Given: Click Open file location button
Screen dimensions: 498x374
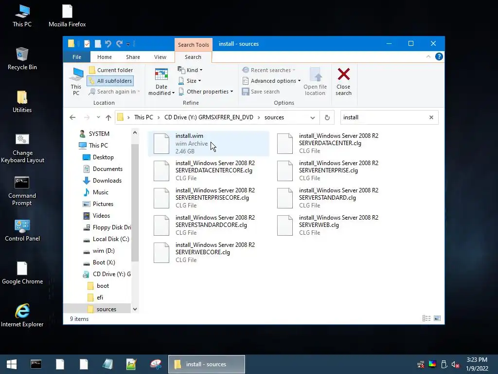Looking at the screenshot, I should pos(315,82).
